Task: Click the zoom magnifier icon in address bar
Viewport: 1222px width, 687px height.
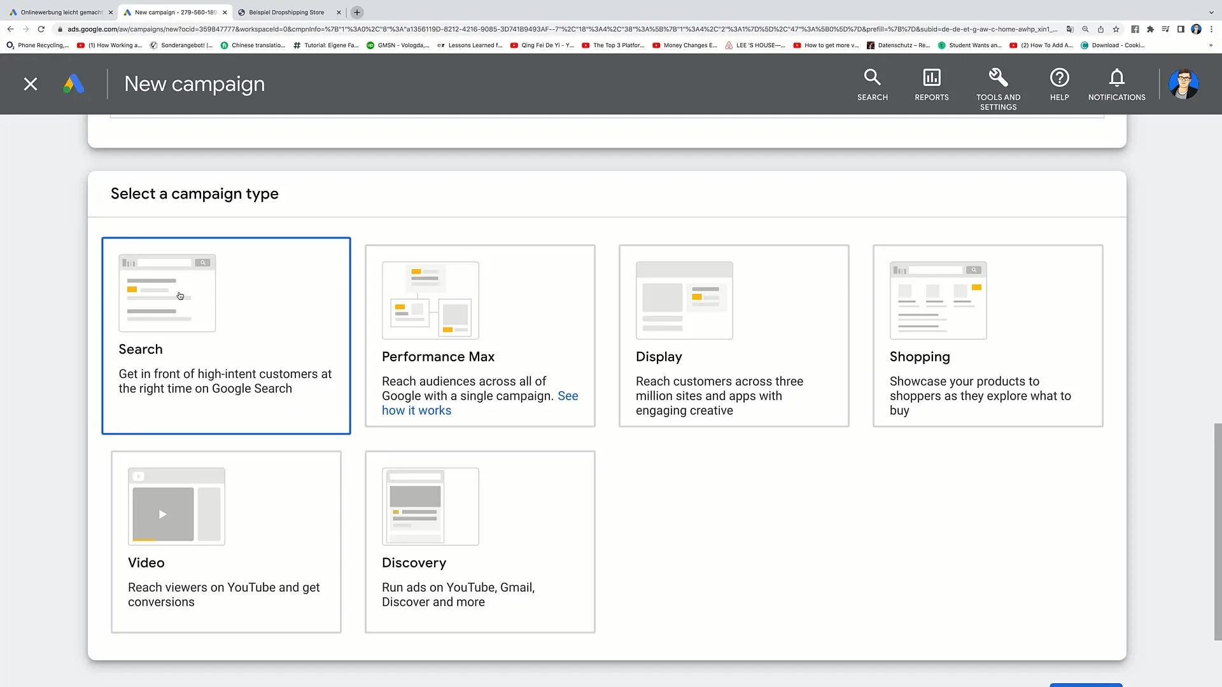Action: pyautogui.click(x=1085, y=29)
